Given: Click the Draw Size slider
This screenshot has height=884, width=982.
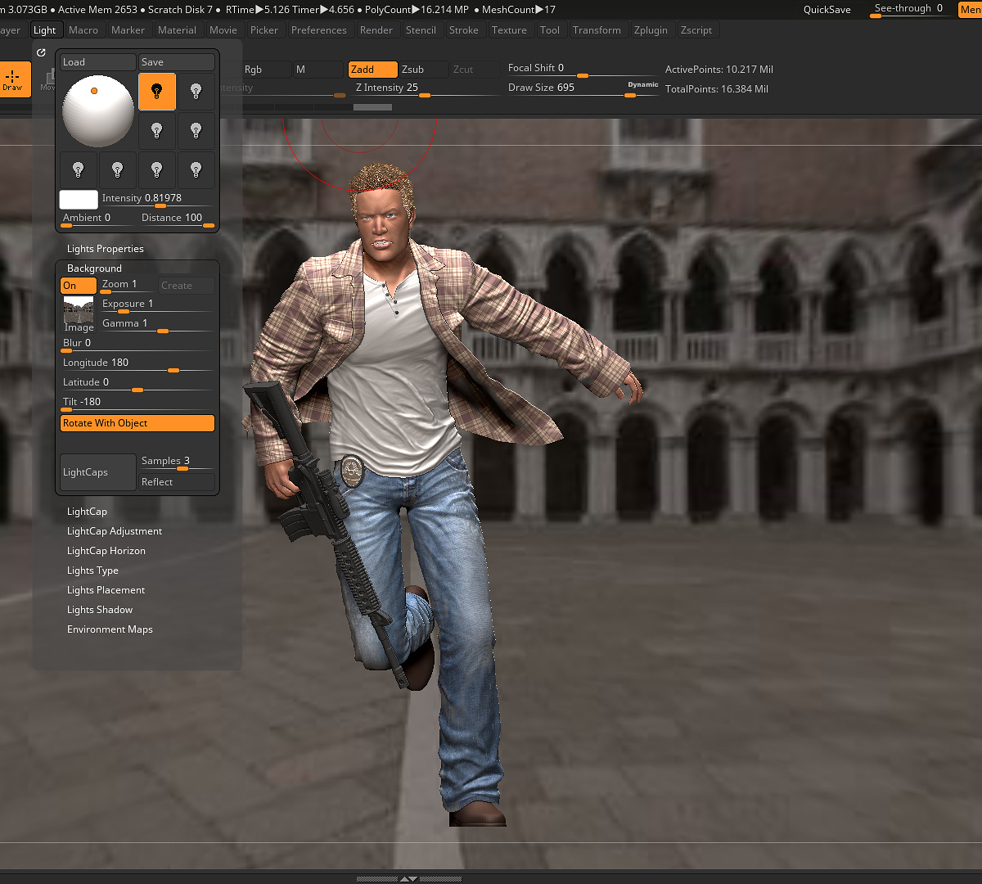Looking at the screenshot, I should click(x=583, y=88).
